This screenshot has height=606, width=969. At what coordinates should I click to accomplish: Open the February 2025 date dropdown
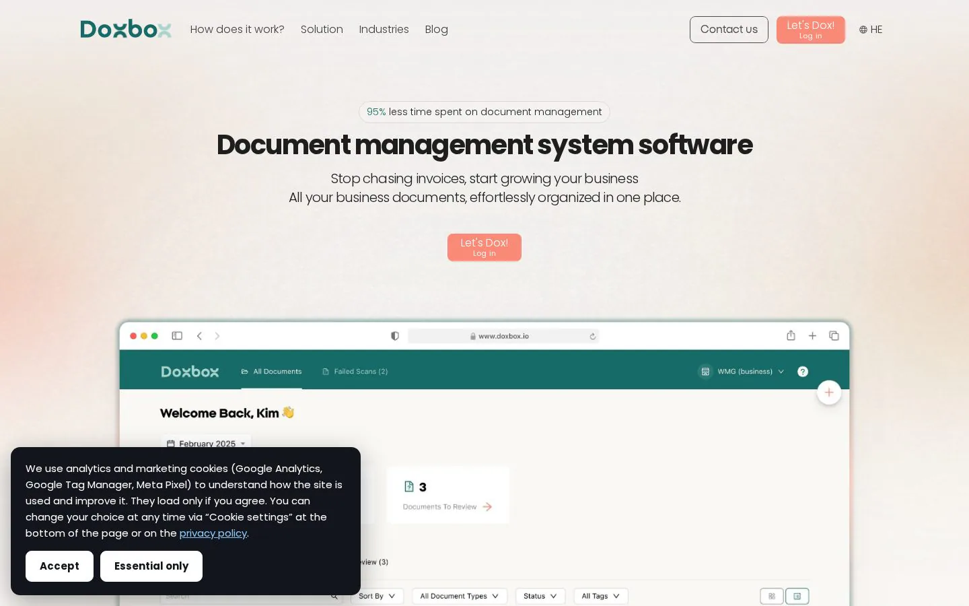click(207, 444)
